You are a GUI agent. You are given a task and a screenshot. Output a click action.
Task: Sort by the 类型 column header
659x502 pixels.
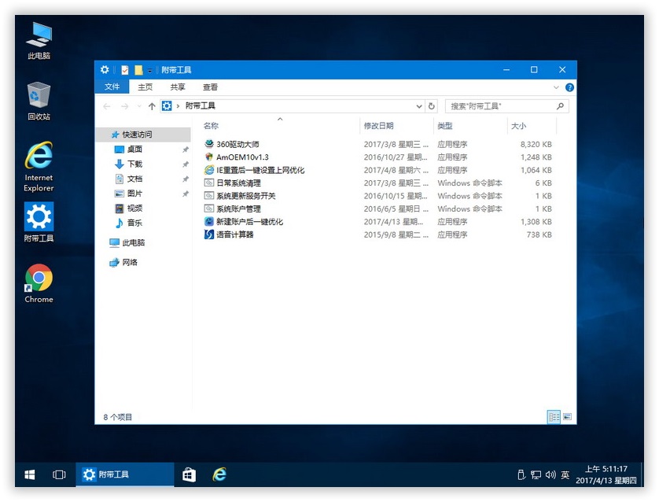point(444,126)
